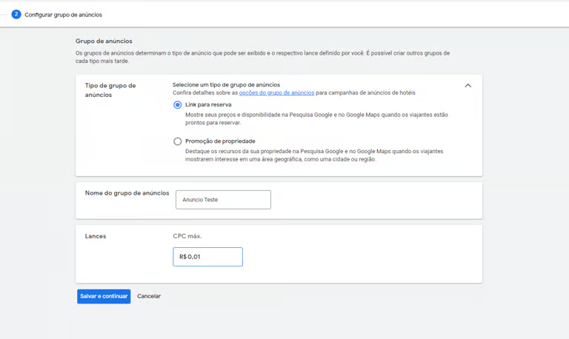The width and height of the screenshot is (569, 339).
Task: Click the Tipo de grupo de anúncios label
Action: (x=110, y=90)
